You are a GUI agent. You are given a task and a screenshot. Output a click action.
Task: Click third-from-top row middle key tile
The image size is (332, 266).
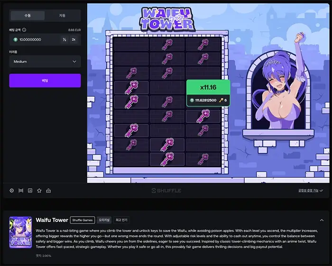(x=167, y=73)
